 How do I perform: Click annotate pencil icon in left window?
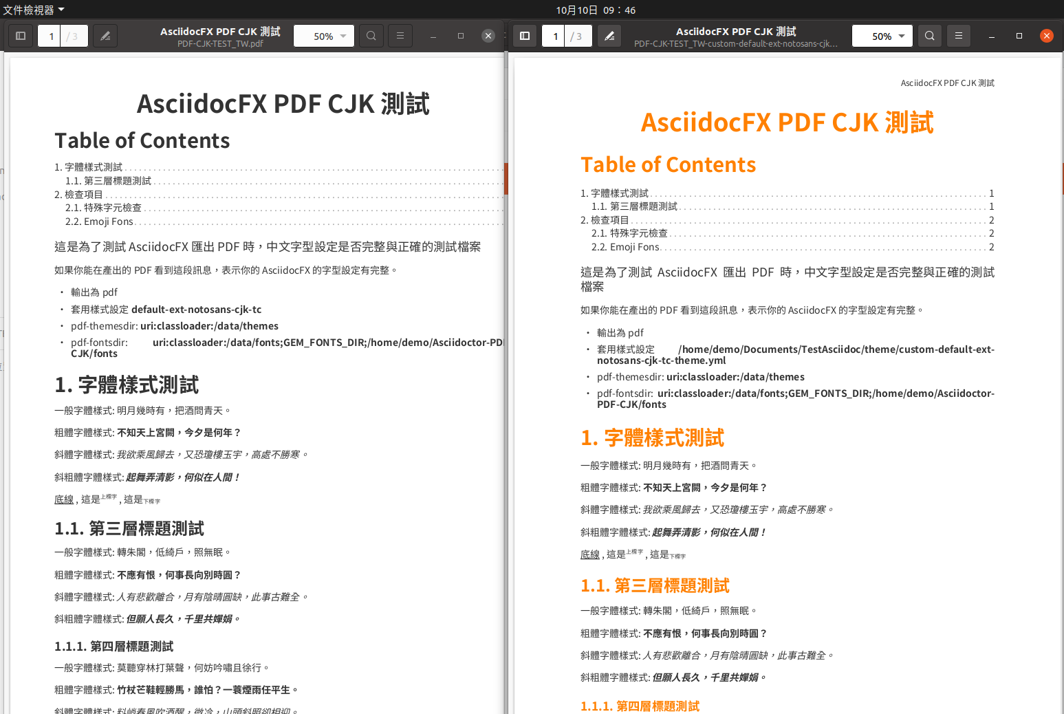[105, 36]
